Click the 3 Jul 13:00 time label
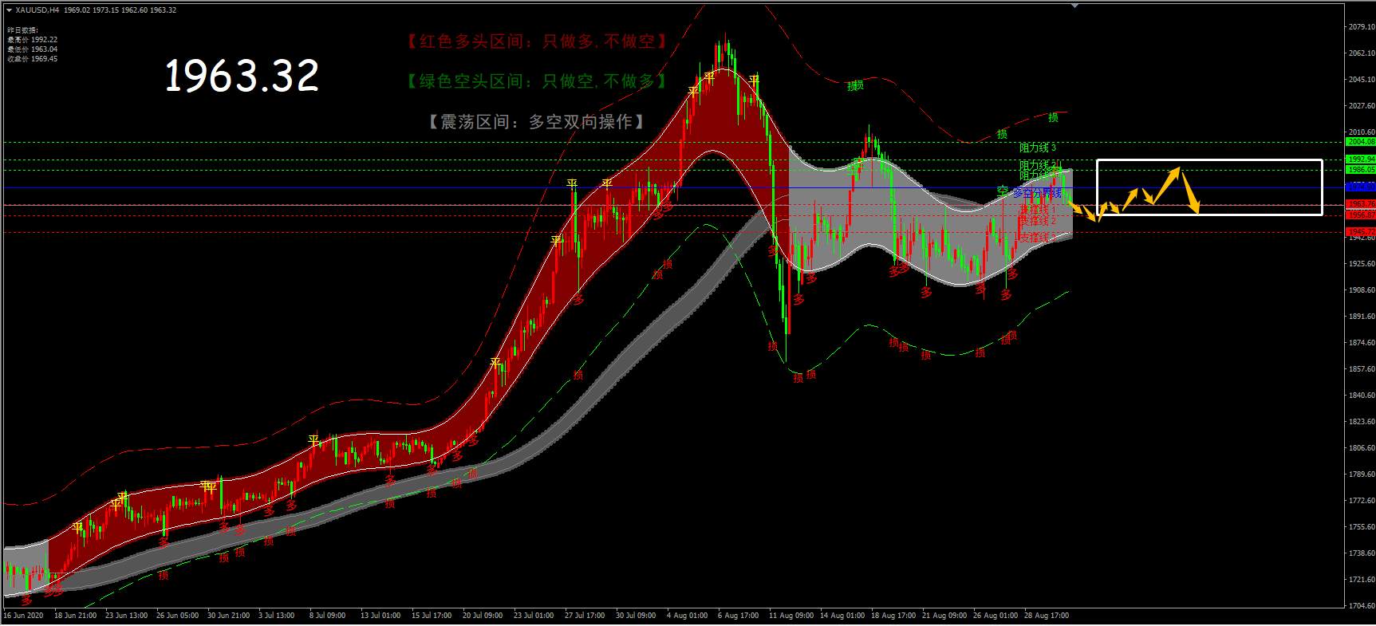This screenshot has width=1376, height=626. (x=277, y=616)
